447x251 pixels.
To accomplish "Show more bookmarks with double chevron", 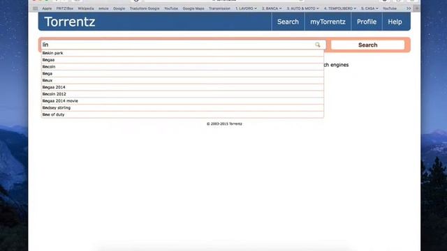I will click(x=409, y=8).
